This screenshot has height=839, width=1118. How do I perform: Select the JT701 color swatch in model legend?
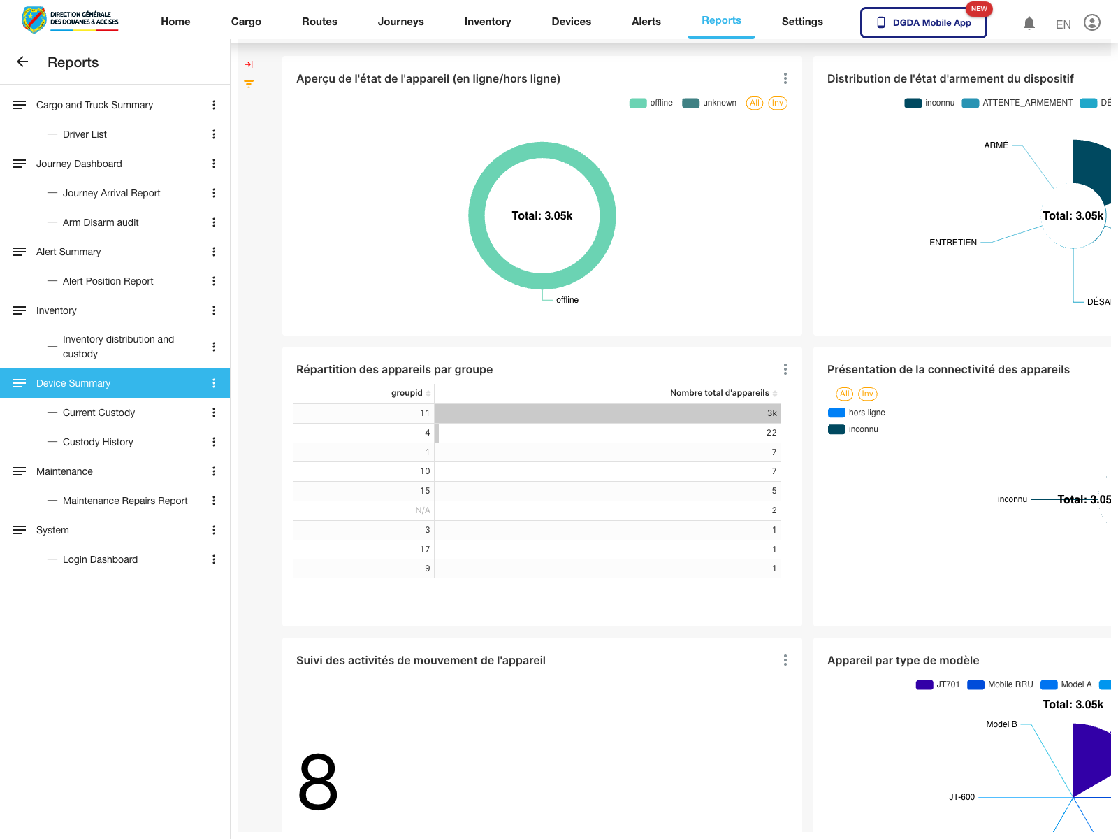coord(924,684)
